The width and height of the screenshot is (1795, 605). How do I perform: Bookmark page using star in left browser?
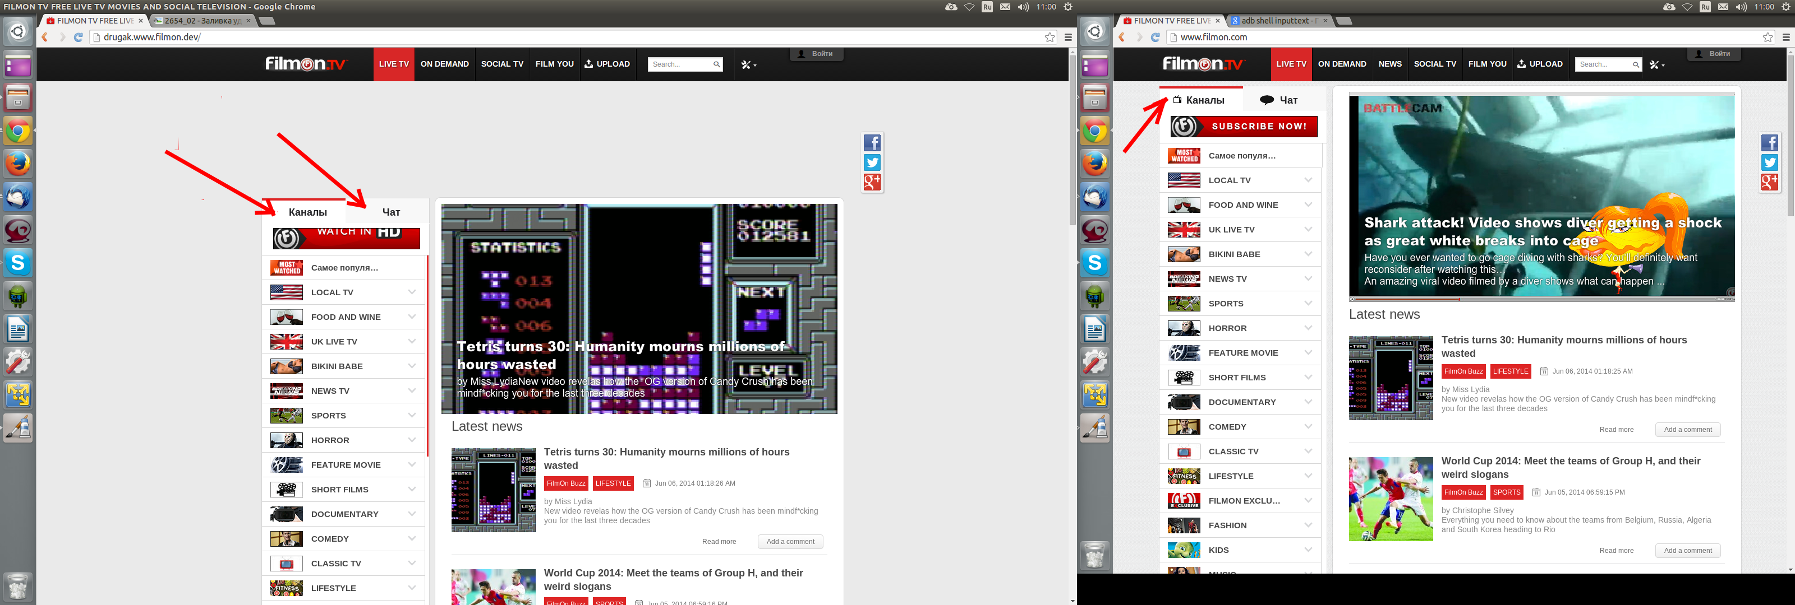pos(1050,38)
